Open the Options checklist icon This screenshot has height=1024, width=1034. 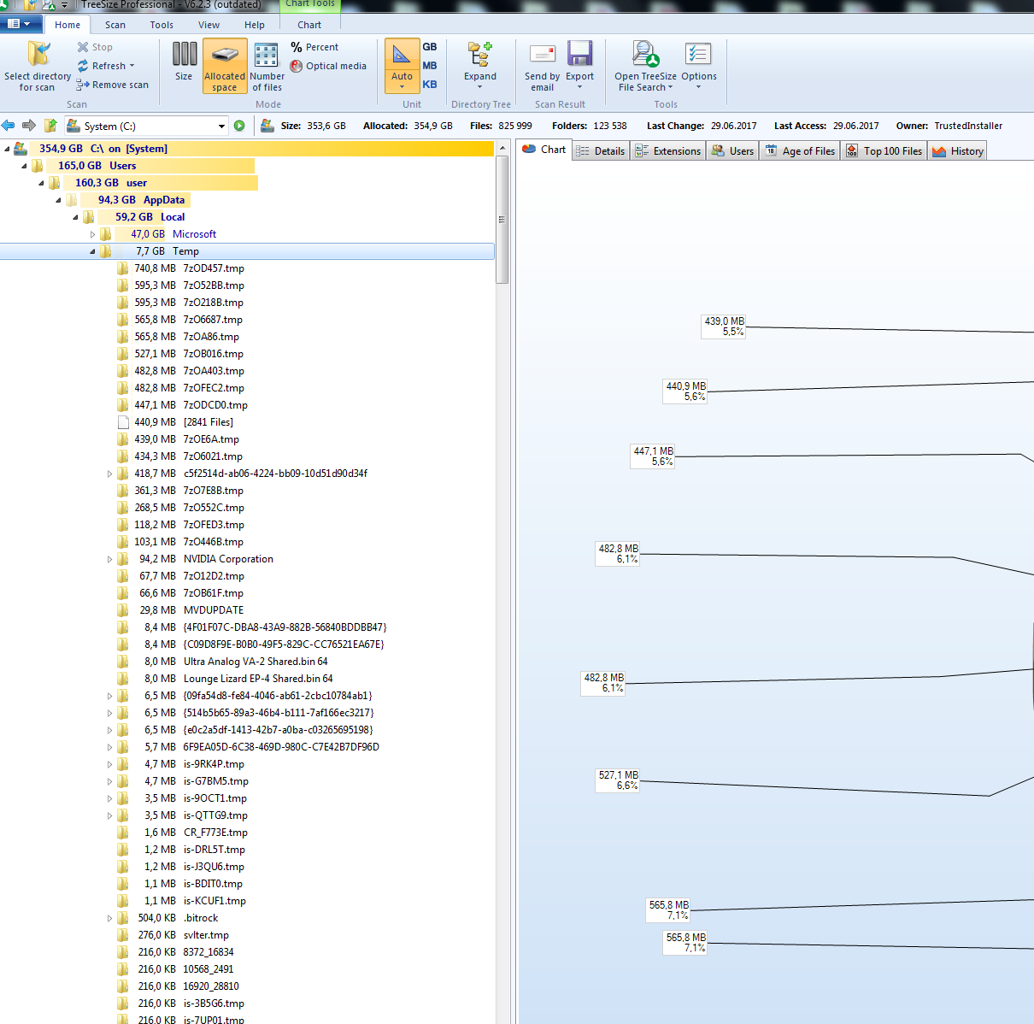pyautogui.click(x=698, y=55)
